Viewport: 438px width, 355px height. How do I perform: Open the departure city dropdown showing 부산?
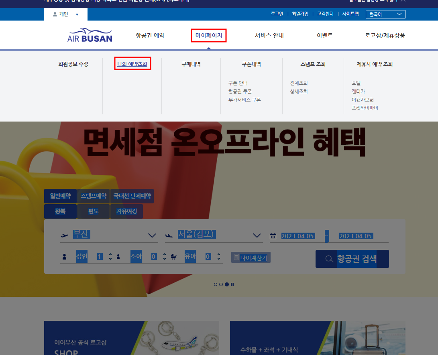[x=152, y=236]
